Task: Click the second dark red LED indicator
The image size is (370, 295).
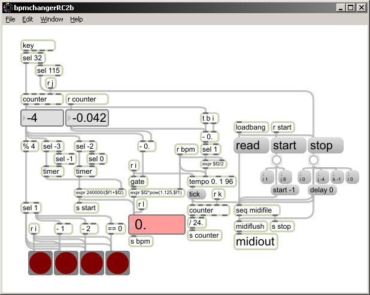Action: tap(66, 263)
